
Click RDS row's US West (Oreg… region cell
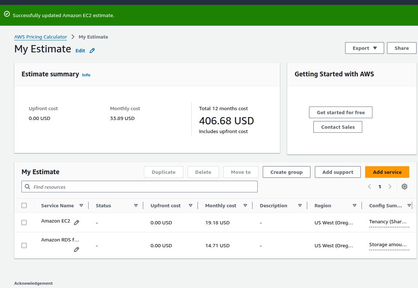334,245
